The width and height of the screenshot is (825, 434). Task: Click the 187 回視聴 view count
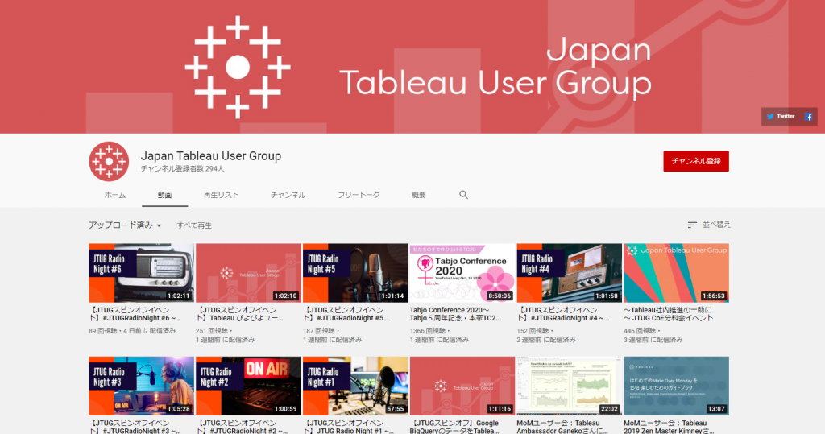[x=321, y=331]
